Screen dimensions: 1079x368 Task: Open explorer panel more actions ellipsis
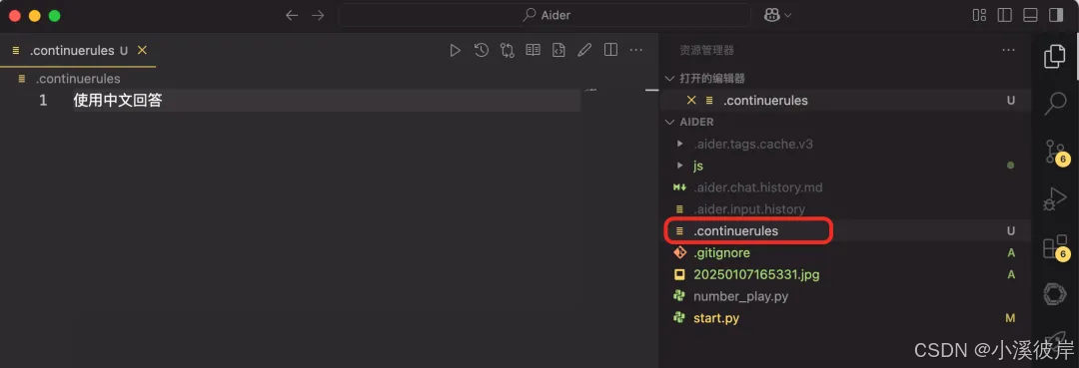(1009, 50)
